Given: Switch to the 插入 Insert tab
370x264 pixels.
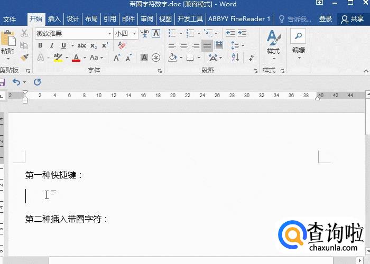Looking at the screenshot, I should (x=54, y=19).
